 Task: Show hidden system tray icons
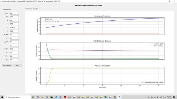click(146, 97)
